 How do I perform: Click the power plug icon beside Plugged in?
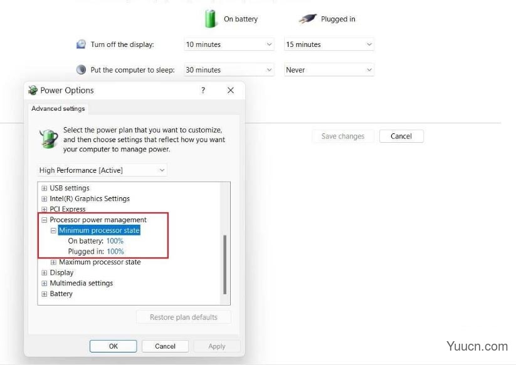pos(308,19)
